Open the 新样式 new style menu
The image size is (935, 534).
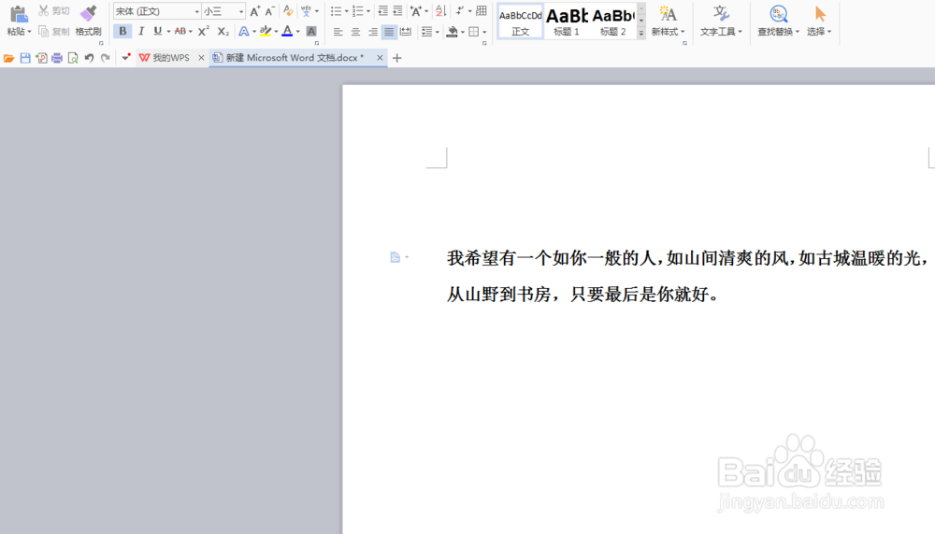668,22
